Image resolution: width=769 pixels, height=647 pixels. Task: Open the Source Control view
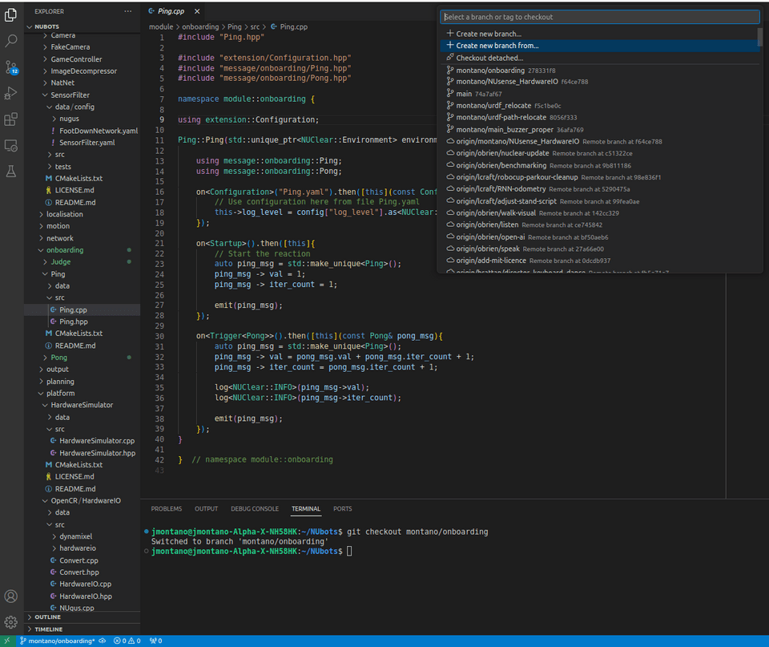click(11, 69)
